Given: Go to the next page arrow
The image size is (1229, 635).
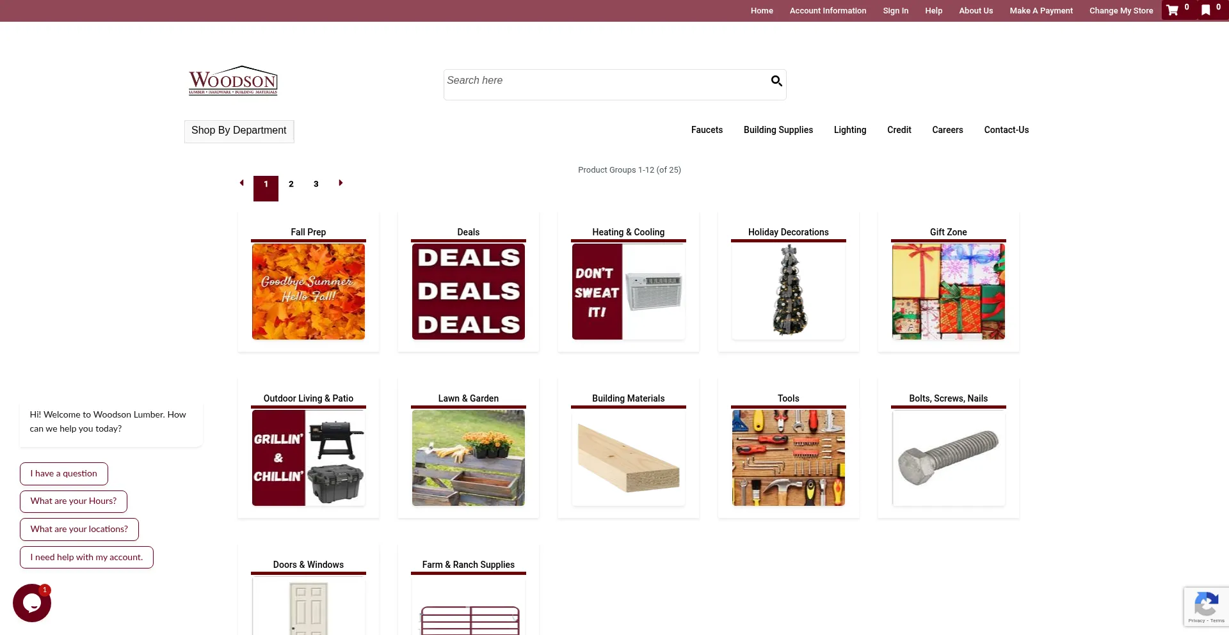Looking at the screenshot, I should (x=341, y=183).
